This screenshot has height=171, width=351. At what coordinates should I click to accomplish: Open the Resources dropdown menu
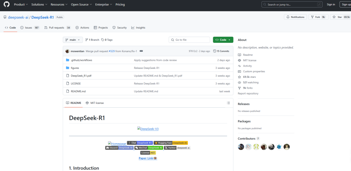(x=59, y=4)
